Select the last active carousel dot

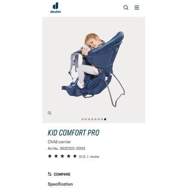pyautogui.click(x=105, y=119)
